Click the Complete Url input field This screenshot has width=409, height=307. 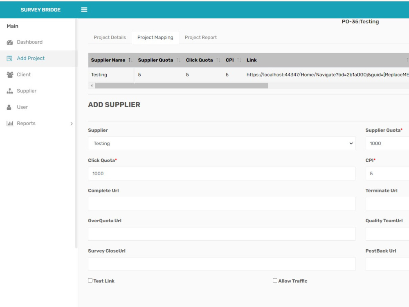pos(222,203)
